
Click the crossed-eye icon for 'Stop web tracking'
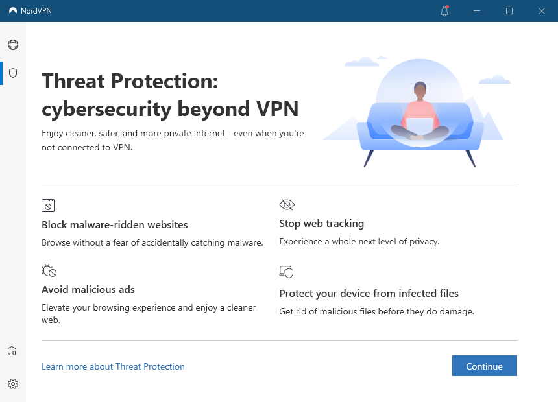286,204
